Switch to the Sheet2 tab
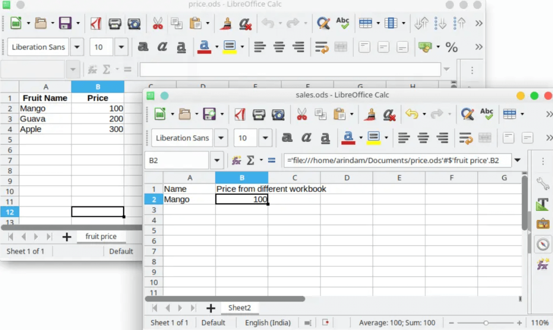This screenshot has height=330, width=553. pos(240,308)
